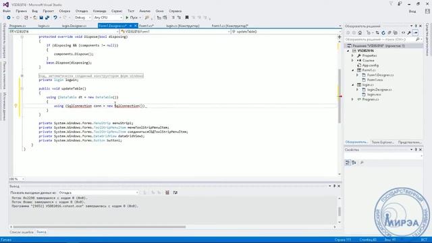This screenshot has height=243, width=432.
Task: Click the Open File icon in toolbar
Action: [x=34, y=18]
